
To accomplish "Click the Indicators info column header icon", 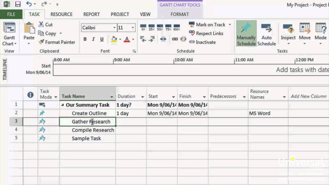I will 30,95.
